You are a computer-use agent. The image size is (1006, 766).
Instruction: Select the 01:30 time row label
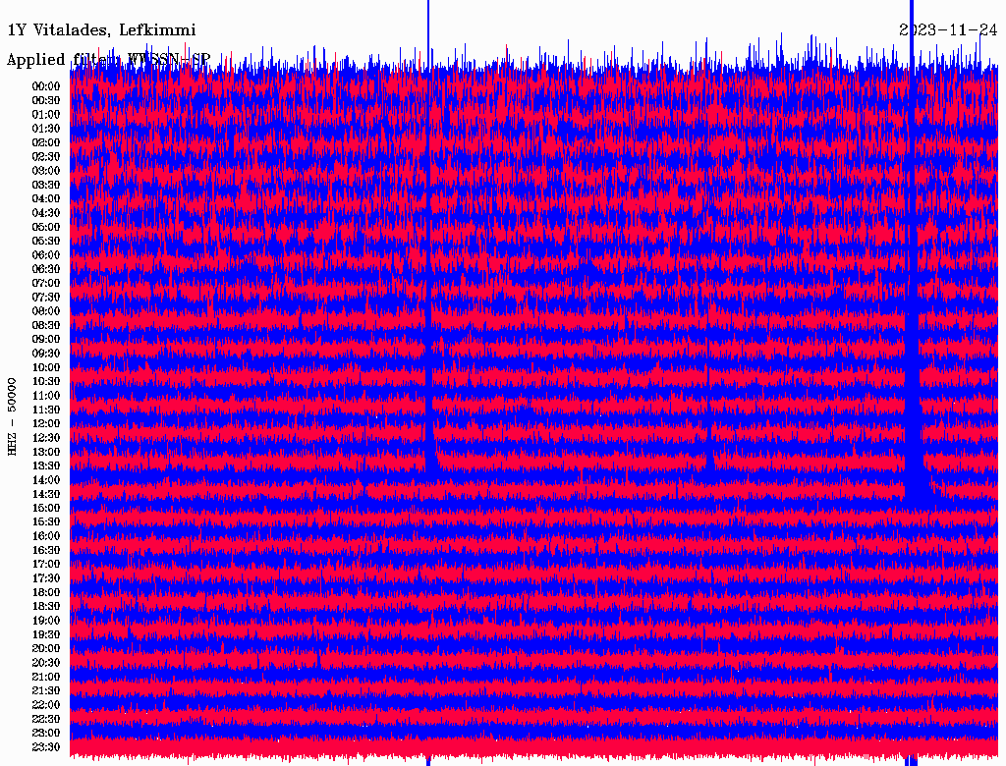(46, 129)
